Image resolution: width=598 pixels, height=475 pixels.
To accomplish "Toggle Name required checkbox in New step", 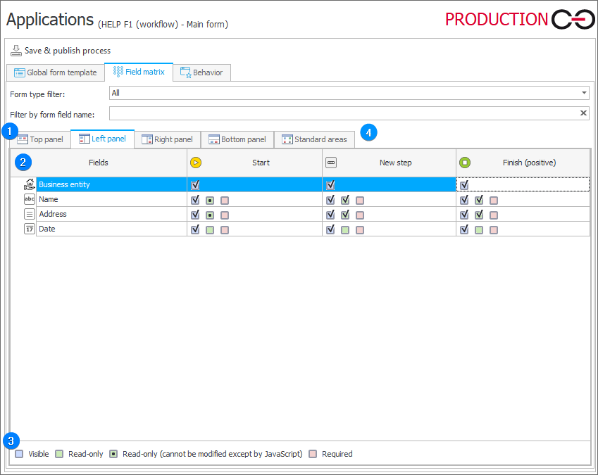I will coord(360,201).
